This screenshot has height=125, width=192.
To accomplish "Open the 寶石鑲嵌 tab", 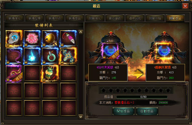I will pyautogui.click(x=115, y=18).
